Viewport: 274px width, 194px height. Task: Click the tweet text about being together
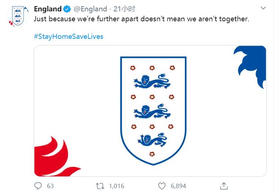(141, 19)
